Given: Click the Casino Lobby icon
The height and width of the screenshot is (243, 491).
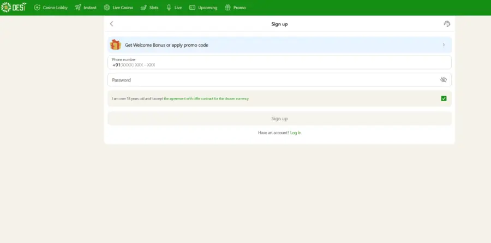Looking at the screenshot, I should point(37,8).
